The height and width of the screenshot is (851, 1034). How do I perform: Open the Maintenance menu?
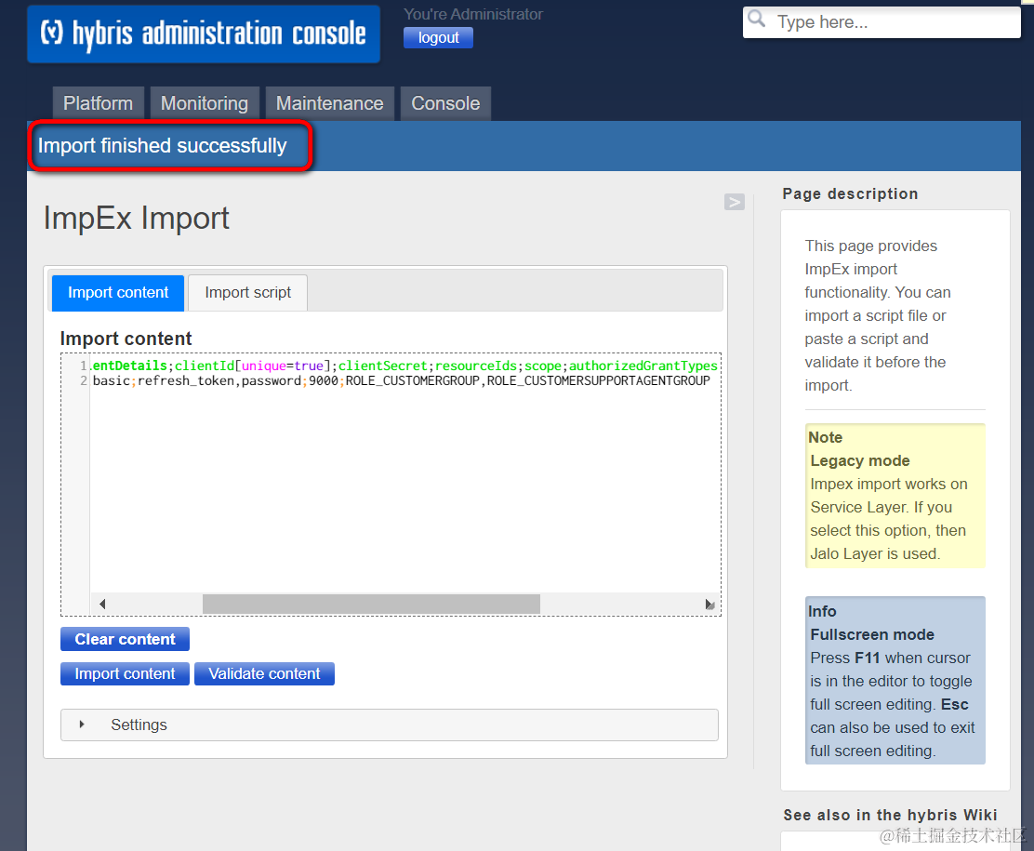[330, 103]
